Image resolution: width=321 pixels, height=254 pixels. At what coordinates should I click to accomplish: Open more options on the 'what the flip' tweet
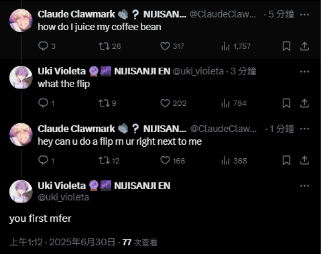(304, 72)
